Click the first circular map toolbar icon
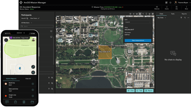This screenshot has width=191, height=107. click(130, 14)
